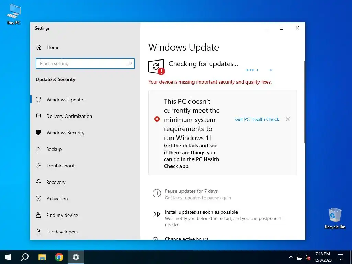Click the Windows Update sync arrows sidebar icon
Viewport: 352px width, 264px height.
point(38,99)
